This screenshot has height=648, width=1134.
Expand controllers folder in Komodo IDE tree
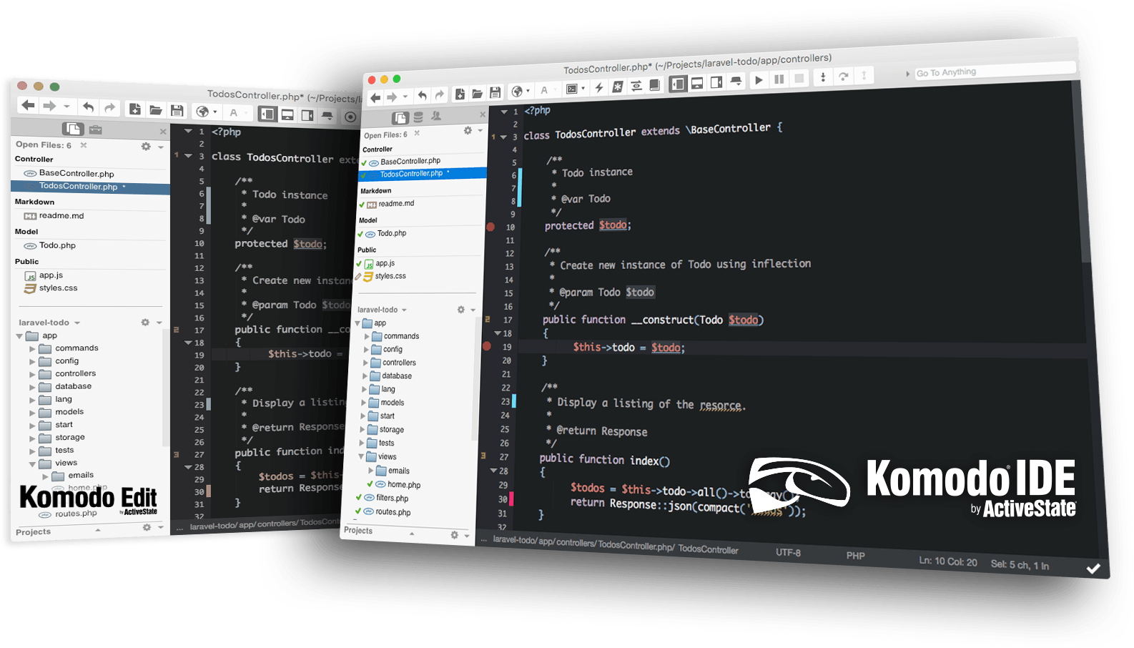tap(366, 363)
